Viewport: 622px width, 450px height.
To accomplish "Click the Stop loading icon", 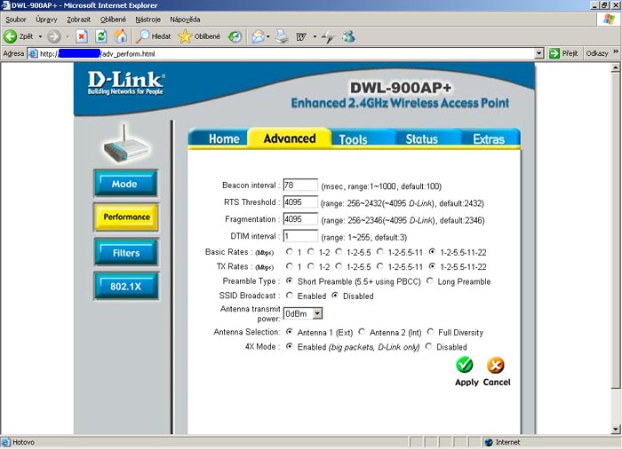I will pos(82,36).
